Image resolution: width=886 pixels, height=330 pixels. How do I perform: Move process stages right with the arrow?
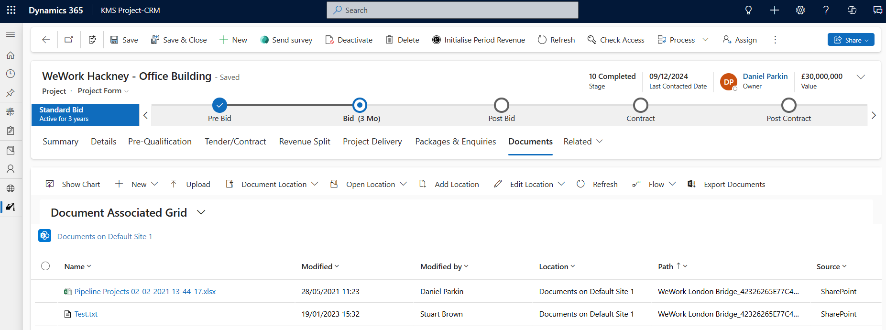coord(874,115)
